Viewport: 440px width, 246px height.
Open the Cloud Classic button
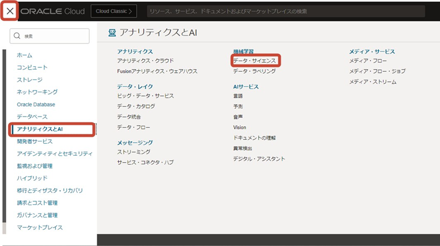point(114,11)
